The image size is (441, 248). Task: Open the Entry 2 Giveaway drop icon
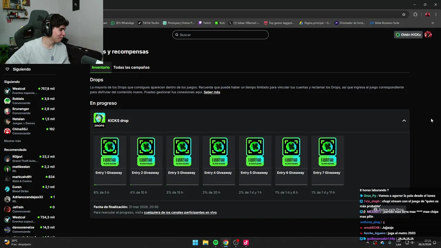146,152
